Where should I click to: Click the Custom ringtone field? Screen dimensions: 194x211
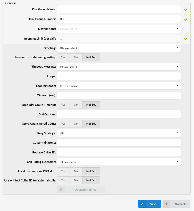click(x=119, y=142)
